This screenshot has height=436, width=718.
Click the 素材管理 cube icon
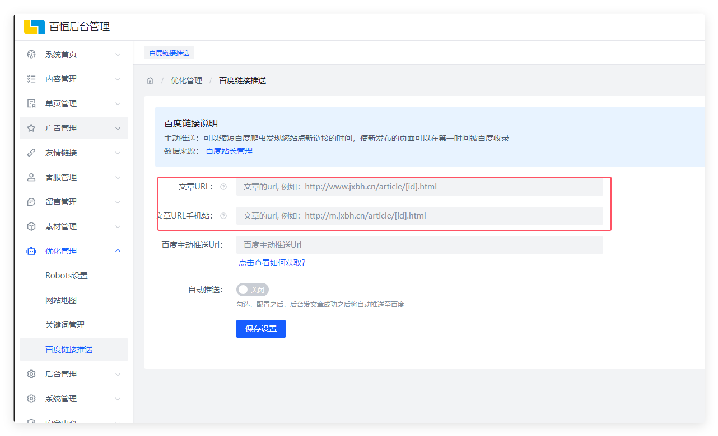click(x=31, y=226)
